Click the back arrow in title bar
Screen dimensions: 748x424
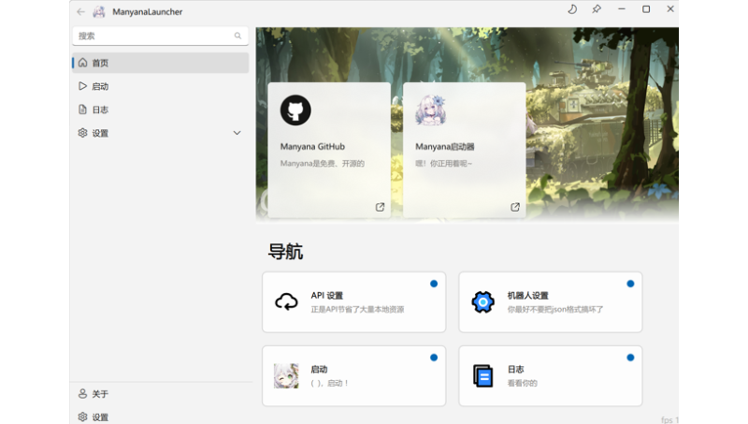[x=80, y=11]
